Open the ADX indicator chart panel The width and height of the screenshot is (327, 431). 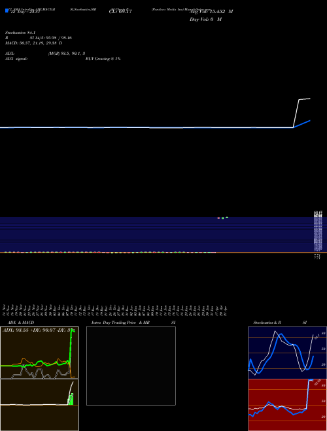coord(39,353)
